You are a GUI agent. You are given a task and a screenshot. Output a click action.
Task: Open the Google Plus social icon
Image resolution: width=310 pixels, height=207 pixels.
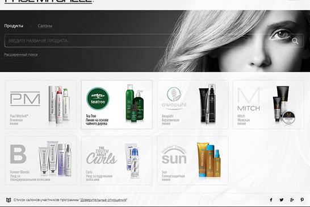(292, 200)
